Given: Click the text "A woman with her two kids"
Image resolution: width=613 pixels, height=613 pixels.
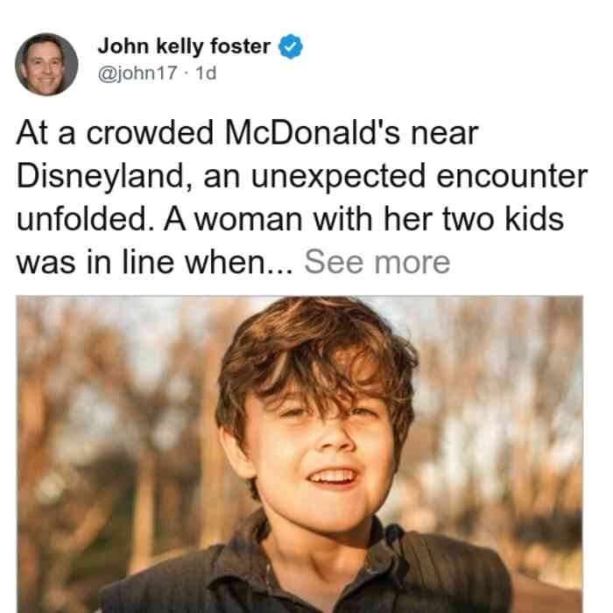Looking at the screenshot, I should [363, 219].
